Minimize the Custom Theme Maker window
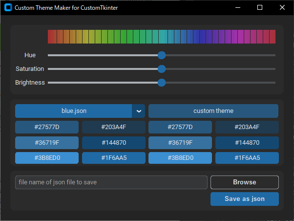This screenshot has width=294, height=221. point(238,7)
